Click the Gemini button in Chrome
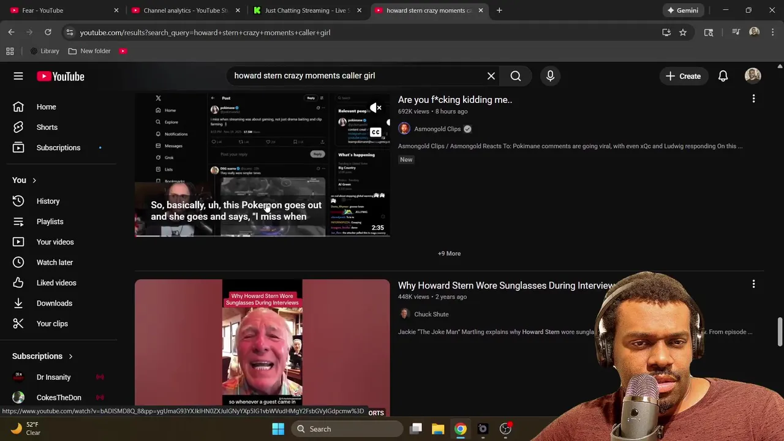 (x=683, y=10)
